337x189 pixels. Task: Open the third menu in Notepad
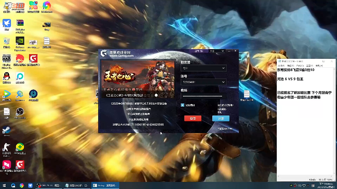300,66
